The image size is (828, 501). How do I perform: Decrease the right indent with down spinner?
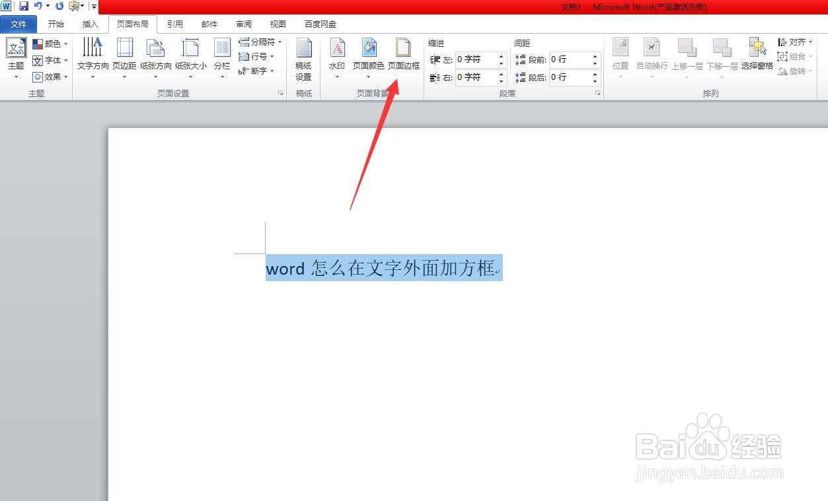pos(501,81)
